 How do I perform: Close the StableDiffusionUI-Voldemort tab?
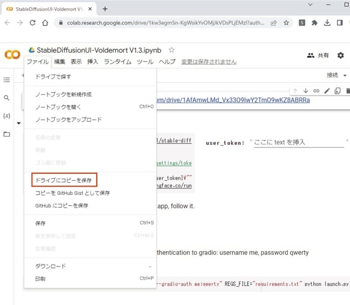90,9
